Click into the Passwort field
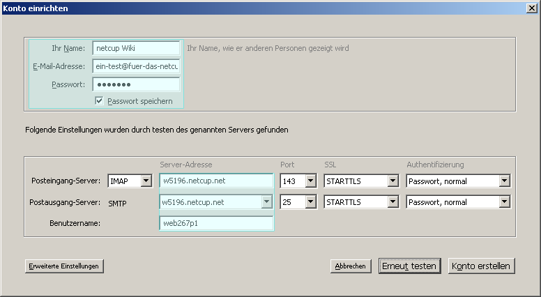 coord(136,84)
